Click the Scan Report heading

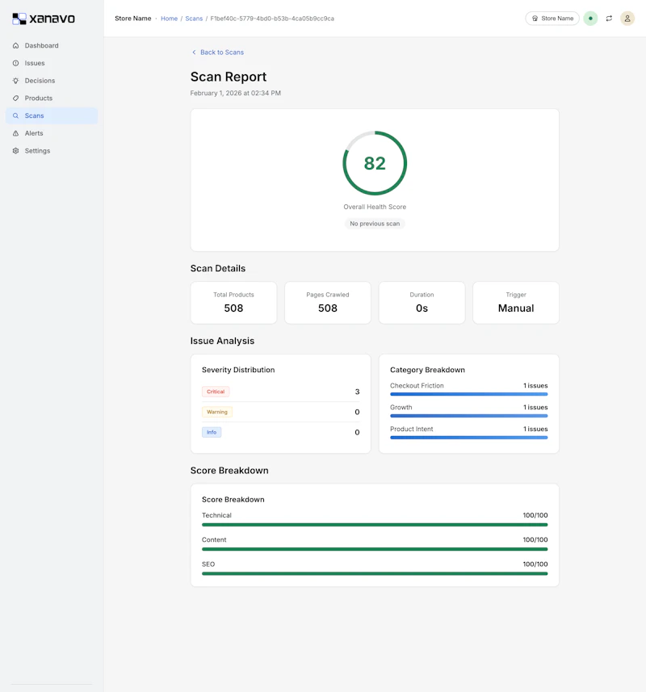pyautogui.click(x=229, y=77)
